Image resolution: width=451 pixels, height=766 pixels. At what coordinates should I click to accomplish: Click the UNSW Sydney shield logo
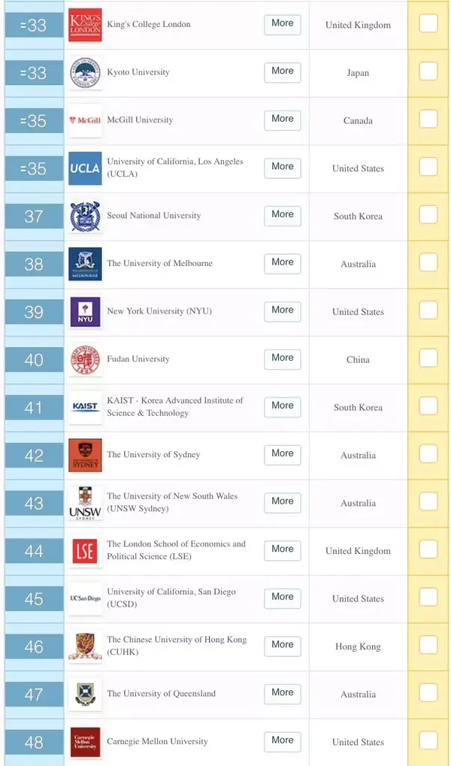pos(85,502)
